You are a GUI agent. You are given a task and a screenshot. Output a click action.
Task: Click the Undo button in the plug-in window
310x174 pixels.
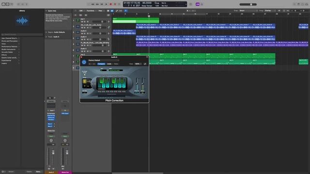coord(109,64)
